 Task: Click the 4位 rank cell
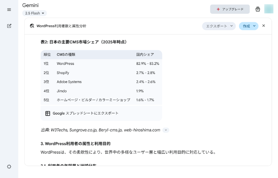tap(46, 91)
